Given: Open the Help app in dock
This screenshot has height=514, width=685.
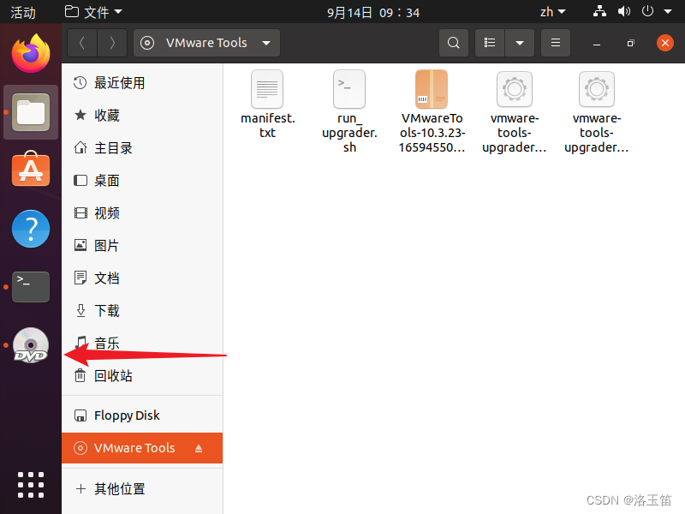Looking at the screenshot, I should coord(31,229).
